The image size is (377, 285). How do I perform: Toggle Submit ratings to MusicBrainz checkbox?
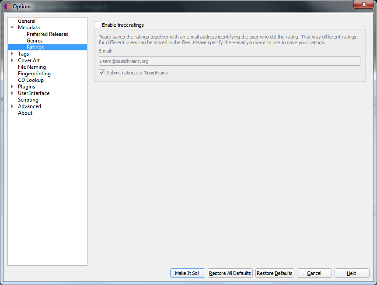[102, 72]
